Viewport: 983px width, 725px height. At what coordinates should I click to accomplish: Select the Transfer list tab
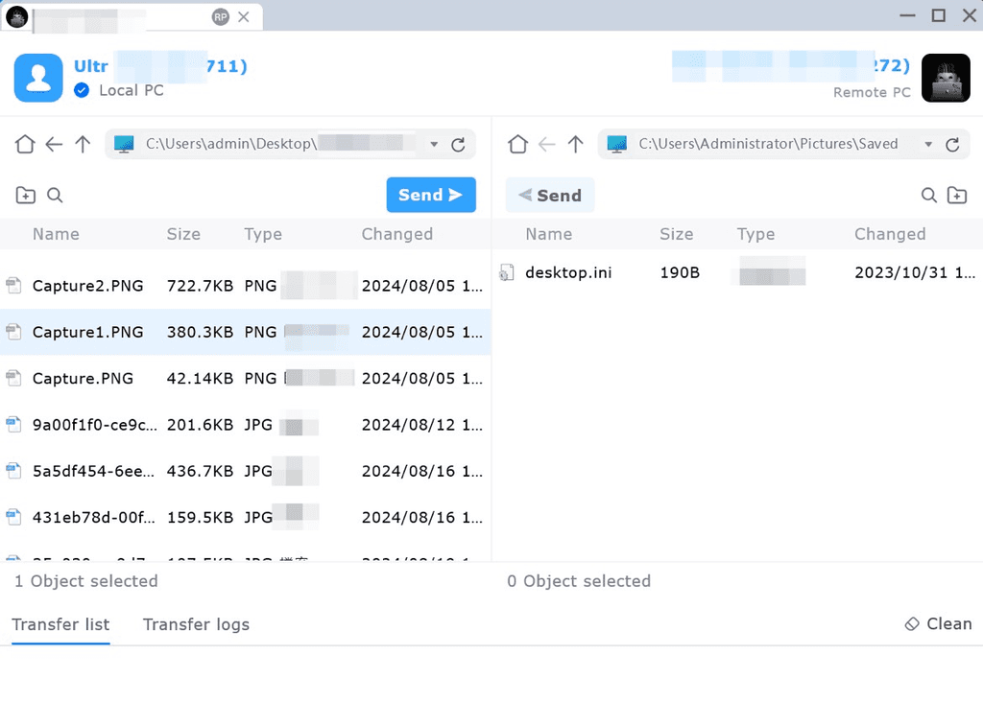tap(60, 624)
